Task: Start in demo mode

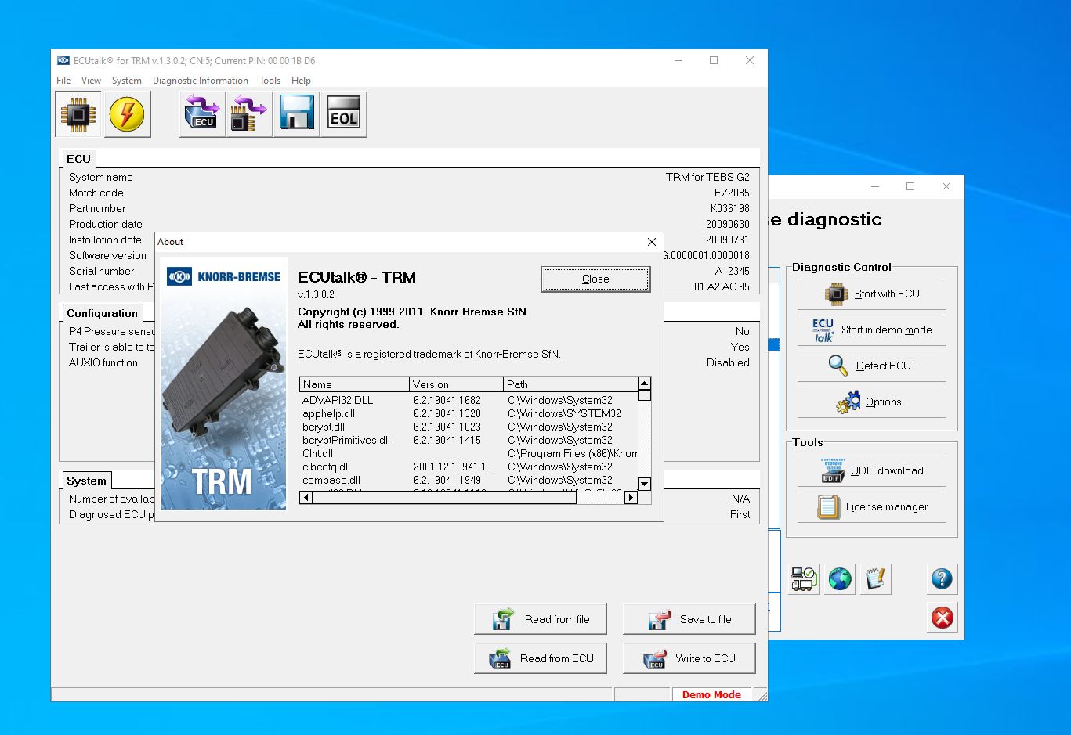Action: [x=870, y=330]
